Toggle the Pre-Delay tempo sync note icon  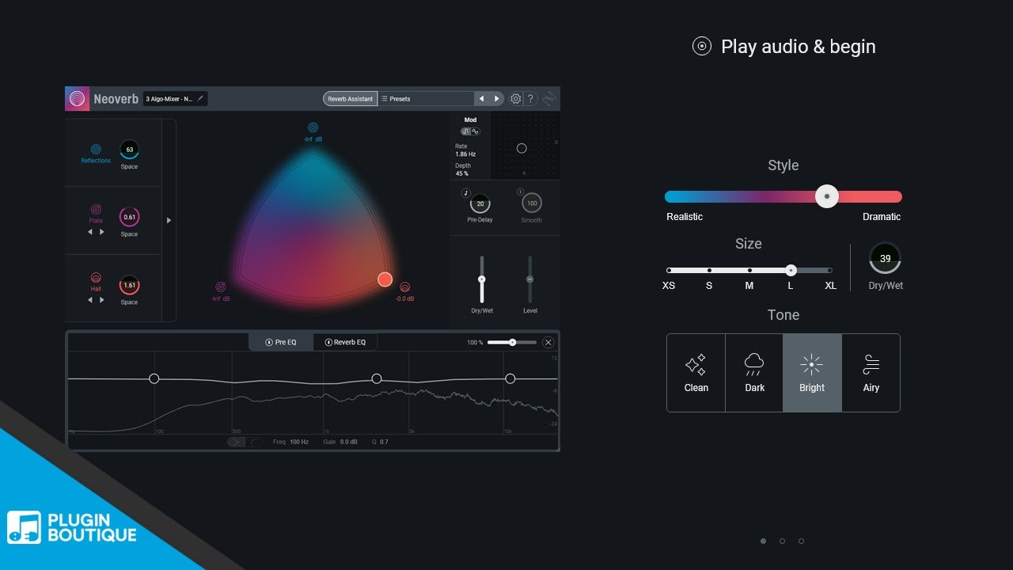465,192
